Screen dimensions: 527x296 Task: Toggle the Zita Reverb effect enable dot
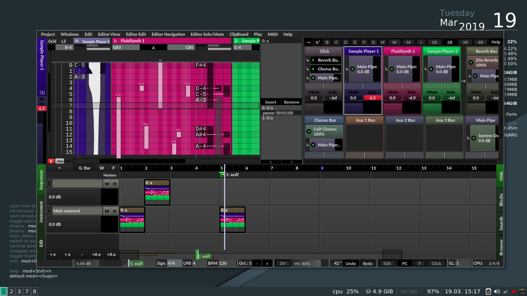click(x=471, y=62)
